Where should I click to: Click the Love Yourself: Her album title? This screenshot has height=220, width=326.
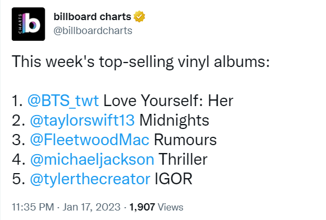(169, 101)
